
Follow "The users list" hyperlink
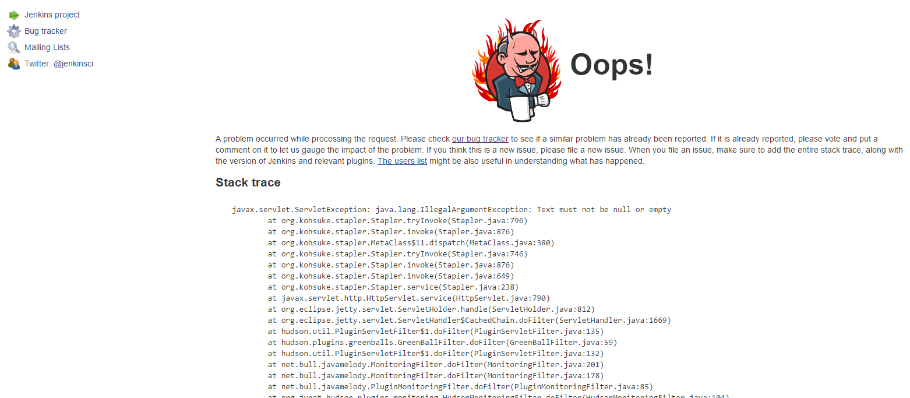[x=402, y=161]
